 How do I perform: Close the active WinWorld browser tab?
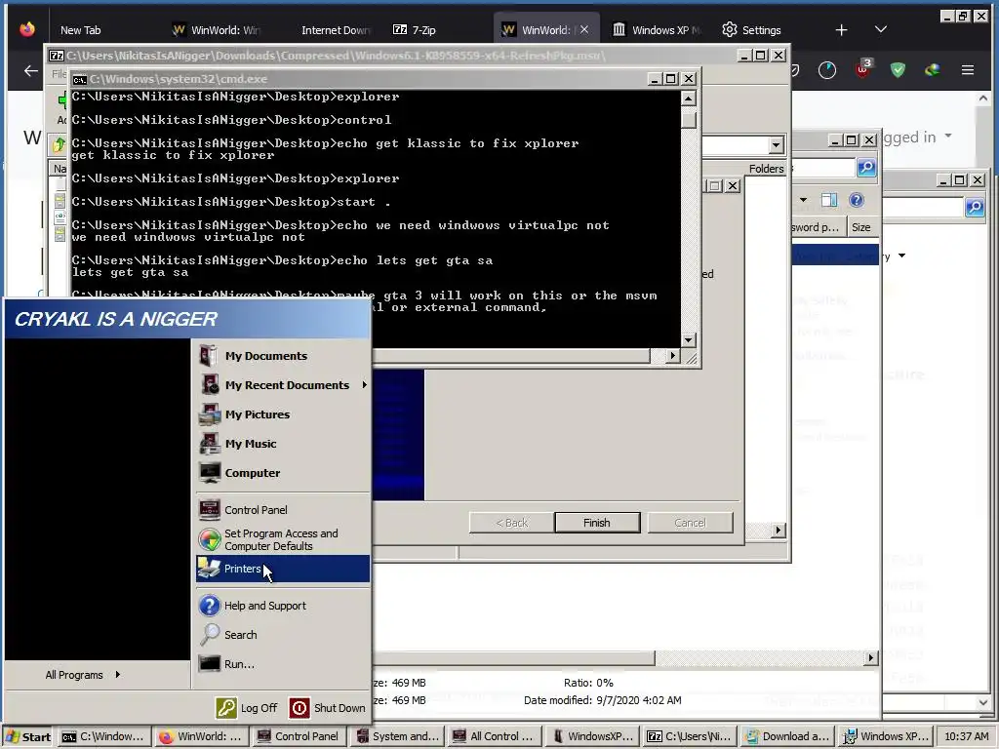[584, 29]
